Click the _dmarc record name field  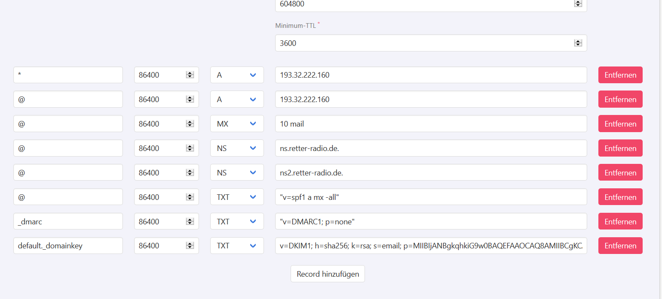[x=68, y=222]
